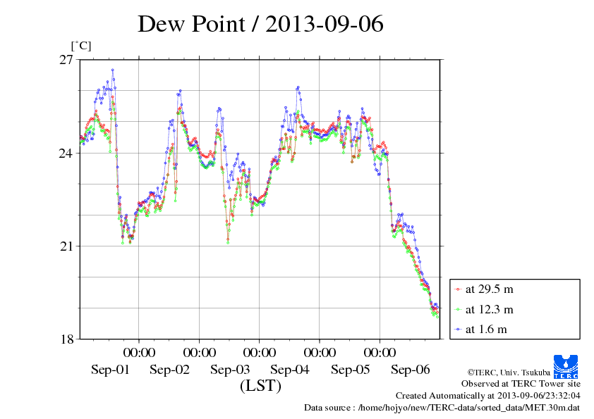Click the y-axis value '21'
The image size is (594, 419).
tap(66, 246)
